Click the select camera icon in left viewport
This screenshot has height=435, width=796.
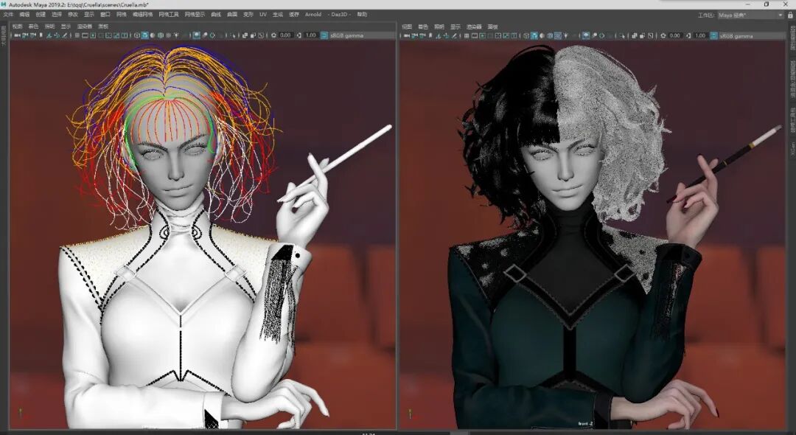(17, 35)
